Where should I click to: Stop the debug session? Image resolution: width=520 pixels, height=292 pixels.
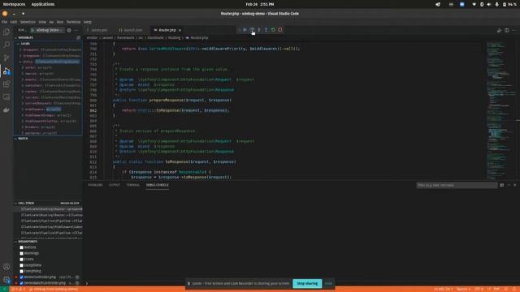(280, 30)
